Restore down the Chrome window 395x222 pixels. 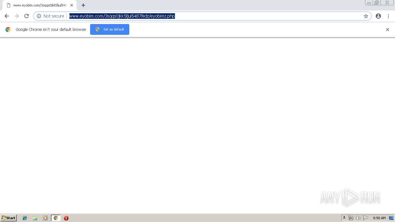(x=377, y=3)
